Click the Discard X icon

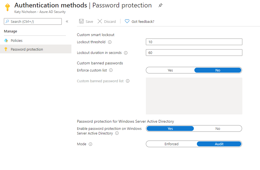100,21
